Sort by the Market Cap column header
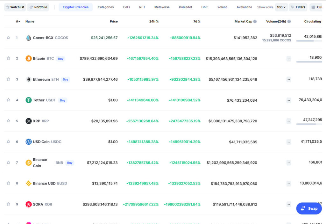326x224 pixels. (243, 21)
